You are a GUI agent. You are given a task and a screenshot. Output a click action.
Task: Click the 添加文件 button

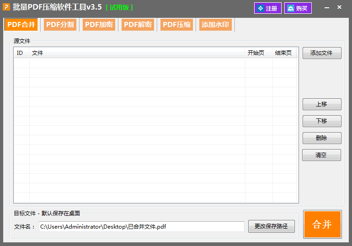[322, 53]
